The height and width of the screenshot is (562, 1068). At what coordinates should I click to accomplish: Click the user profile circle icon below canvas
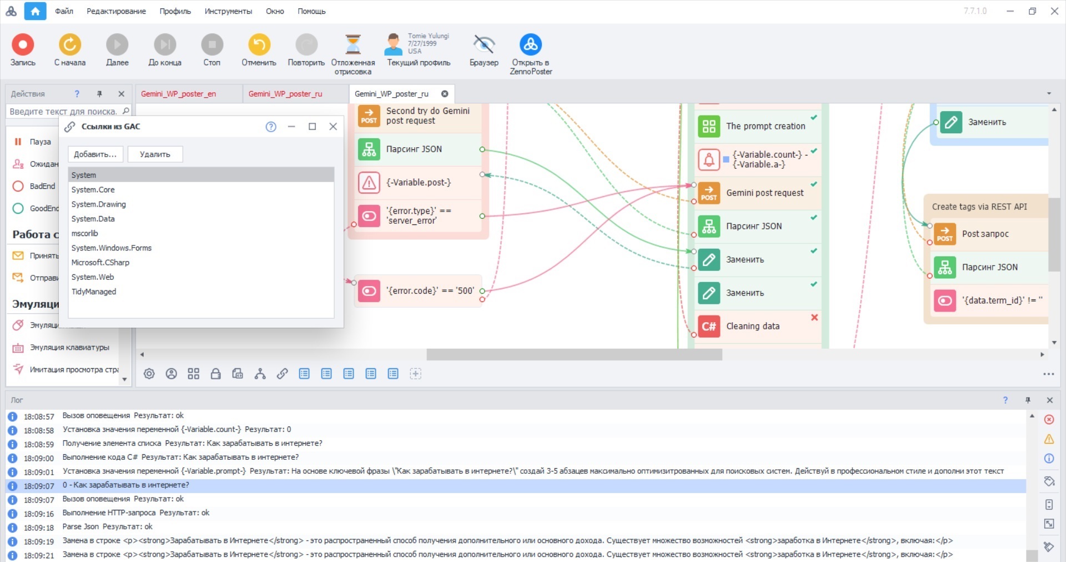point(172,374)
